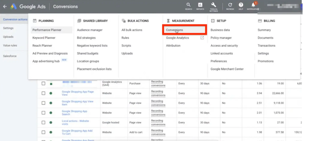
Task: Click green status dot for Shopping App Search
Action: pyautogui.click(x=51, y=113)
